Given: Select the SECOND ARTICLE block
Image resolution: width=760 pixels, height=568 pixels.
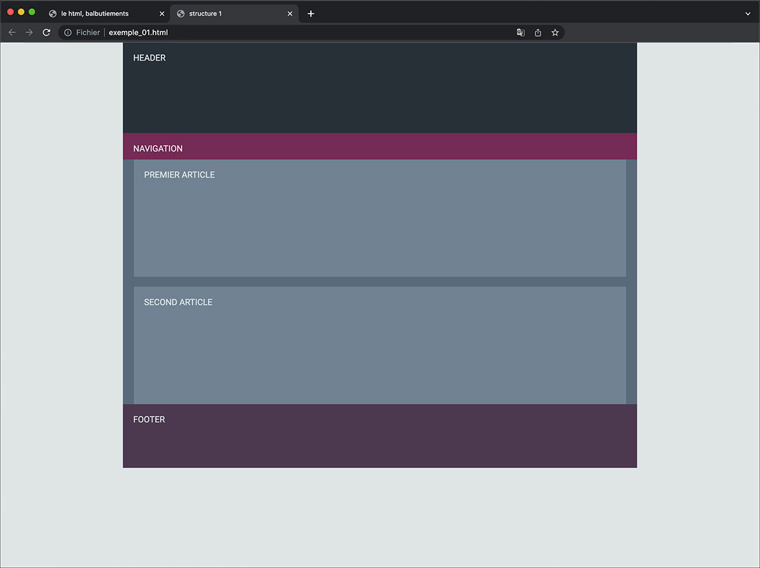Looking at the screenshot, I should [379, 345].
